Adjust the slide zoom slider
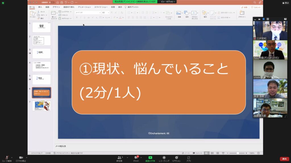 tap(238, 153)
